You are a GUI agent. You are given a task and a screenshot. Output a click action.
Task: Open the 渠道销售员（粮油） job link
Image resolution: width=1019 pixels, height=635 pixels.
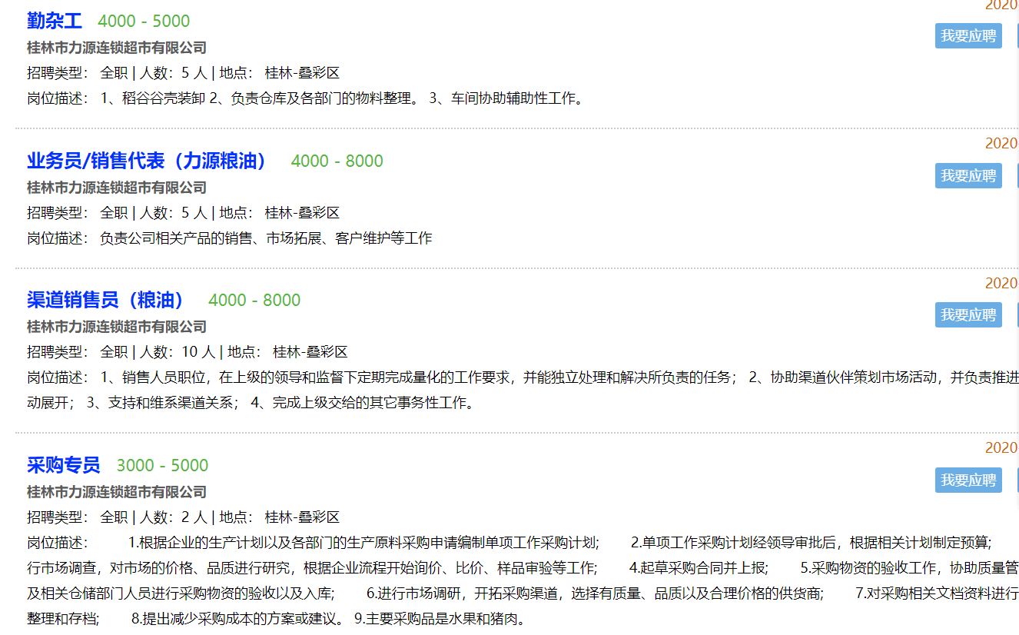pos(106,300)
